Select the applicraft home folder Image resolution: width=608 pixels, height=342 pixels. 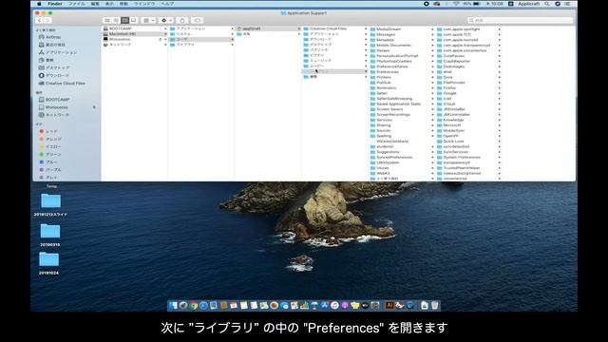(268, 28)
